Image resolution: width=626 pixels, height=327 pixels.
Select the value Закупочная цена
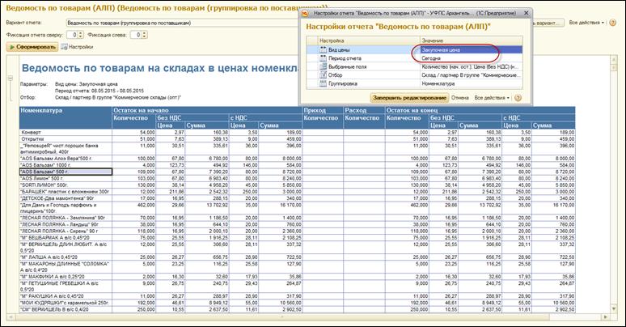[x=472, y=50]
